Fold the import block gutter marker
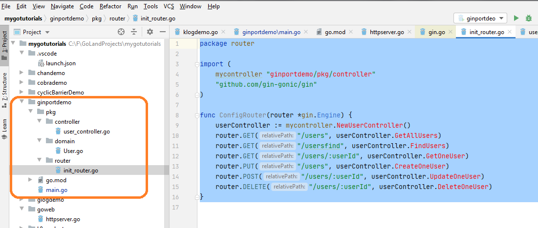 point(196,64)
